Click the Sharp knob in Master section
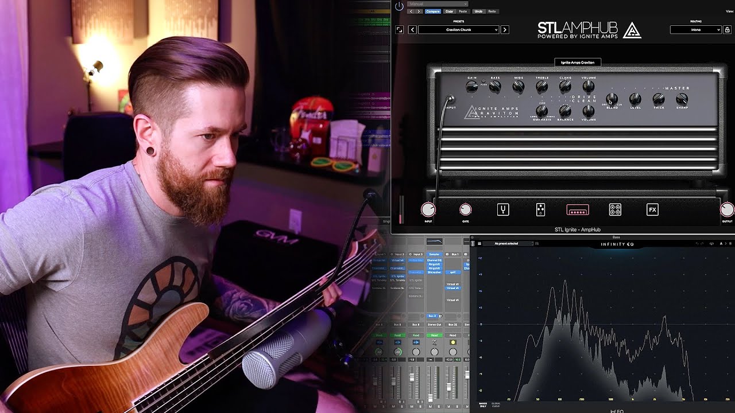Viewport: 735px width, 413px height. pos(682,99)
